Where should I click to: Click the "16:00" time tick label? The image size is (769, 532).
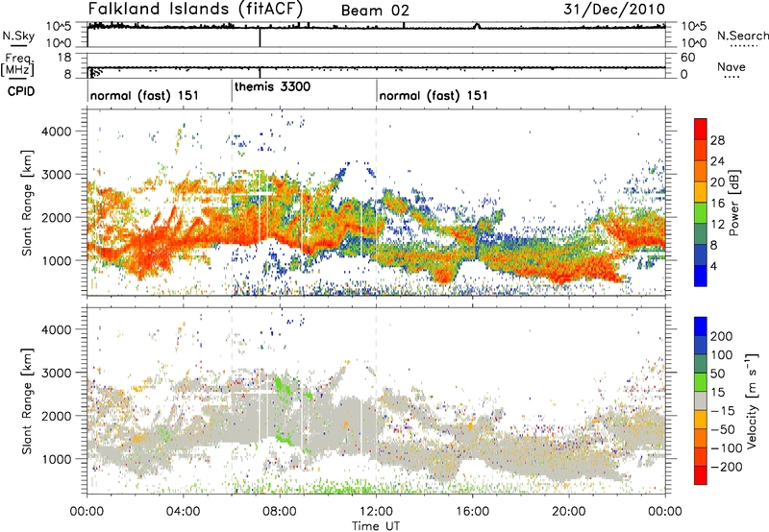click(x=472, y=512)
